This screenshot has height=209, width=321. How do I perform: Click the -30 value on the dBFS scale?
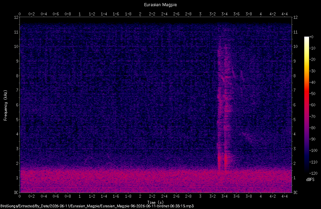click(x=312, y=71)
